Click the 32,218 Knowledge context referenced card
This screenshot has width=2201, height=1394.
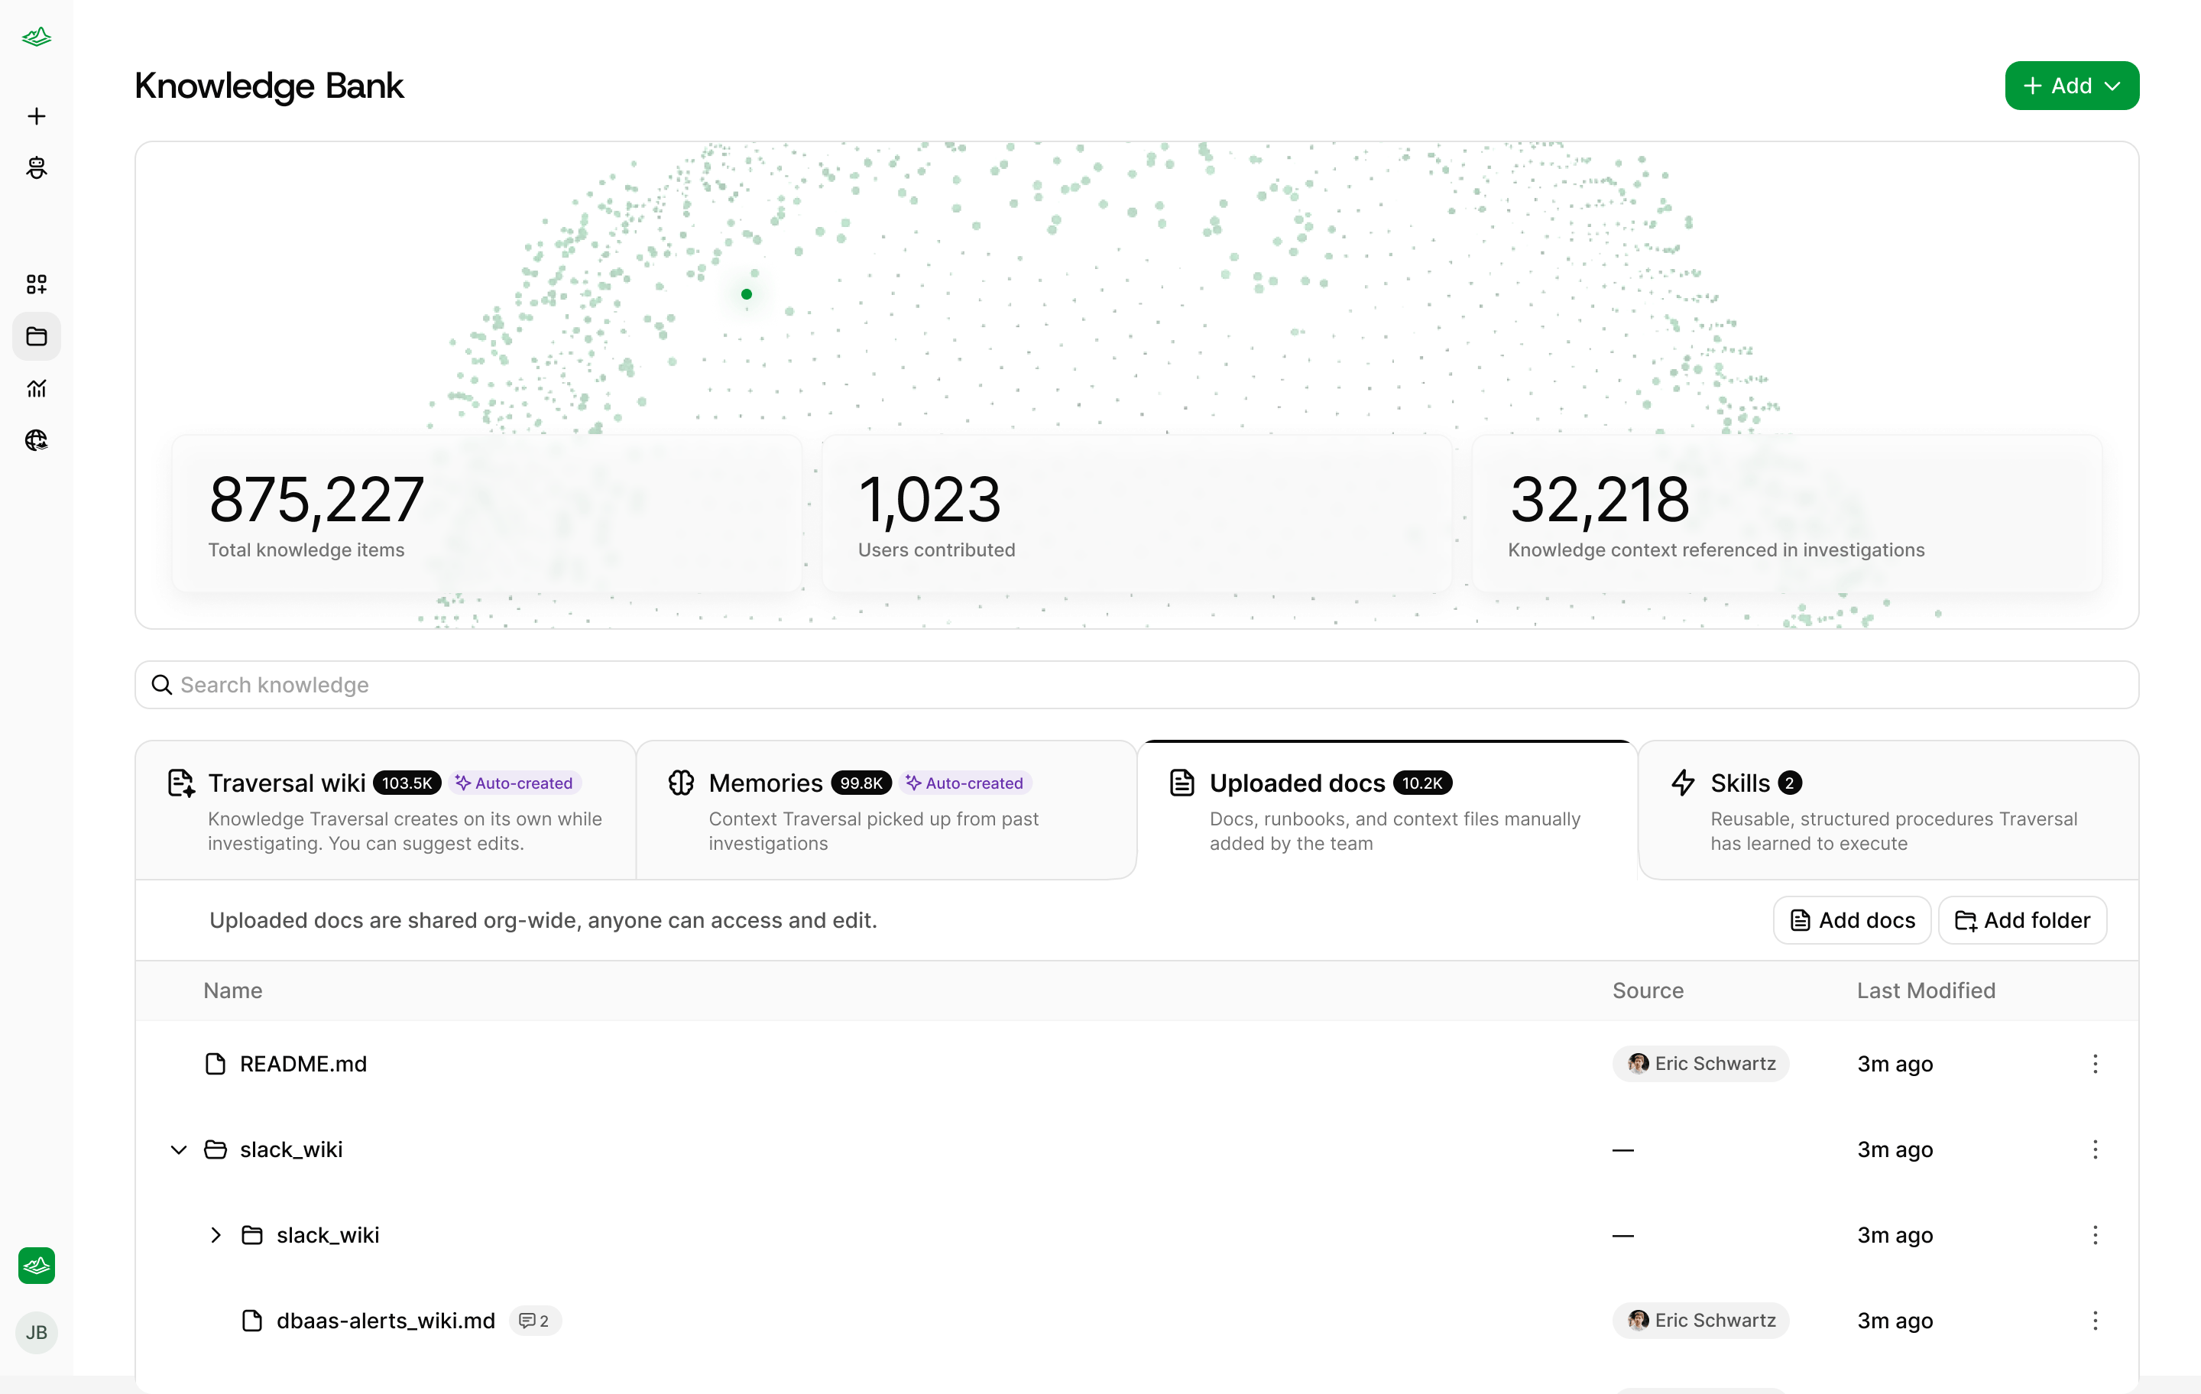click(1786, 514)
